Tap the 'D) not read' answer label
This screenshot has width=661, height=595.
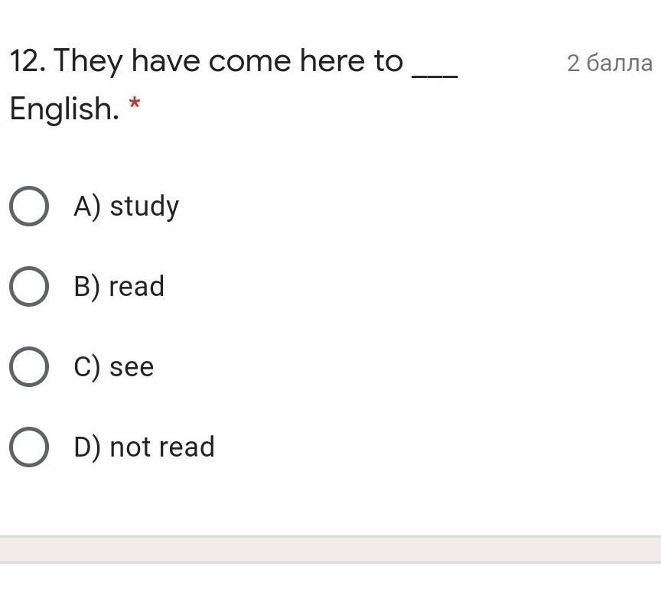click(x=144, y=447)
